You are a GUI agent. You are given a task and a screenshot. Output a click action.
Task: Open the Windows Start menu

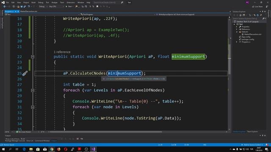3,149
